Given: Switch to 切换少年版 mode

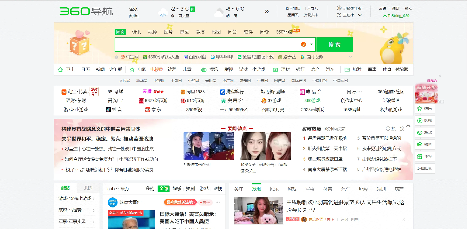Looking at the screenshot, I should pos(349,8).
